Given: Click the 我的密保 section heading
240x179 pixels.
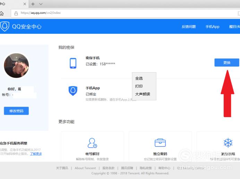Looking at the screenshot, I should coord(66,47).
